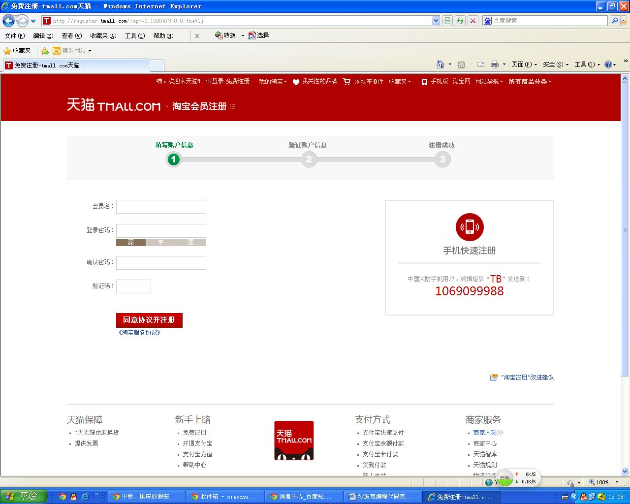Screen dimensions: 630x504
Task: Click the 天猫 TMALL.COM header logo
Action: 114,105
